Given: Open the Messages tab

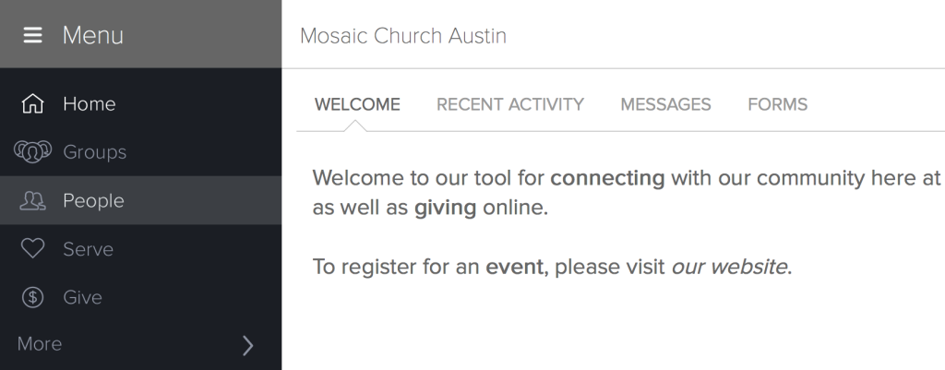Looking at the screenshot, I should pyautogui.click(x=665, y=105).
